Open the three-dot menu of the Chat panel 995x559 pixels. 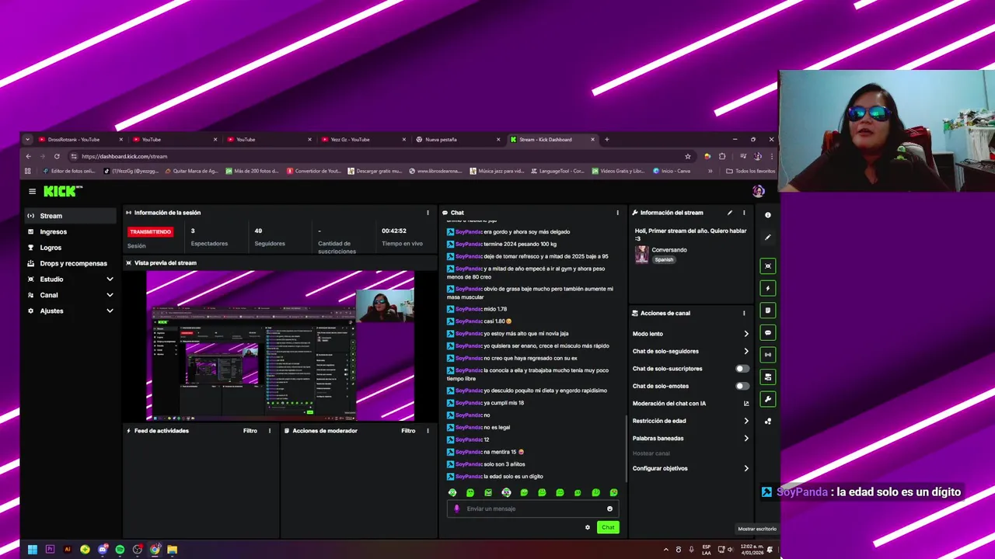pyautogui.click(x=618, y=213)
